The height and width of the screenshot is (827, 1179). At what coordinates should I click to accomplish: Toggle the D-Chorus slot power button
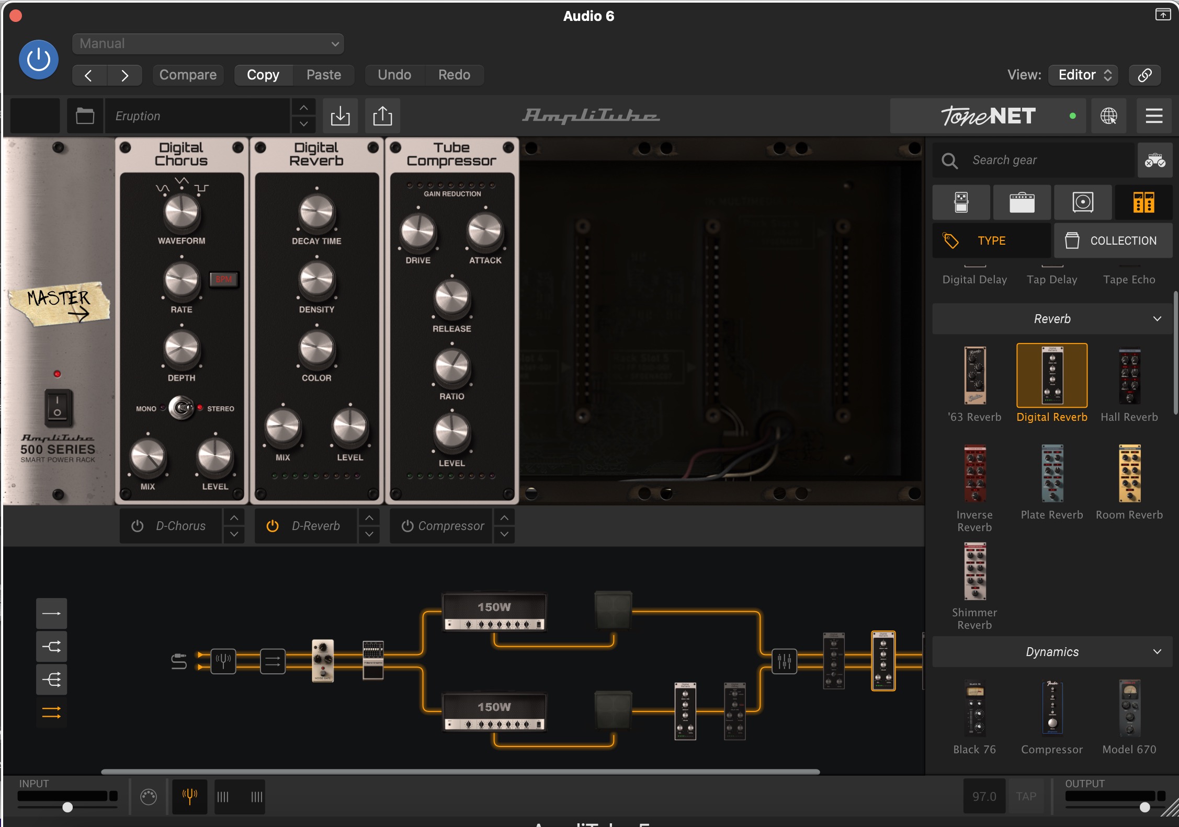[138, 526]
